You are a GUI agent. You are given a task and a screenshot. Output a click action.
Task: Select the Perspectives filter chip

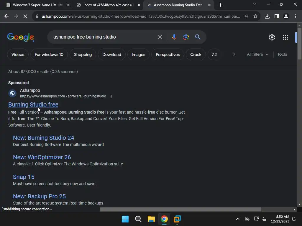click(168, 54)
